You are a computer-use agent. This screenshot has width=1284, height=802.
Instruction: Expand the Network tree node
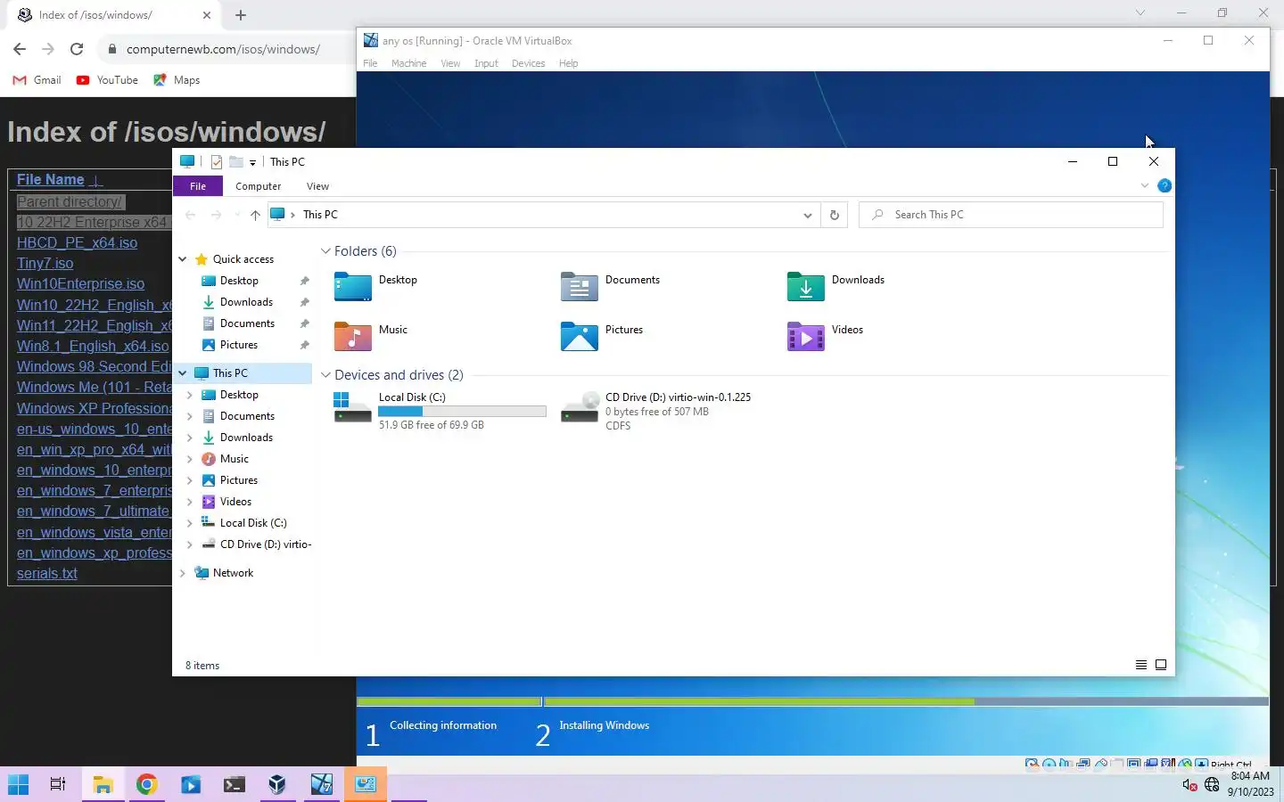tap(183, 573)
